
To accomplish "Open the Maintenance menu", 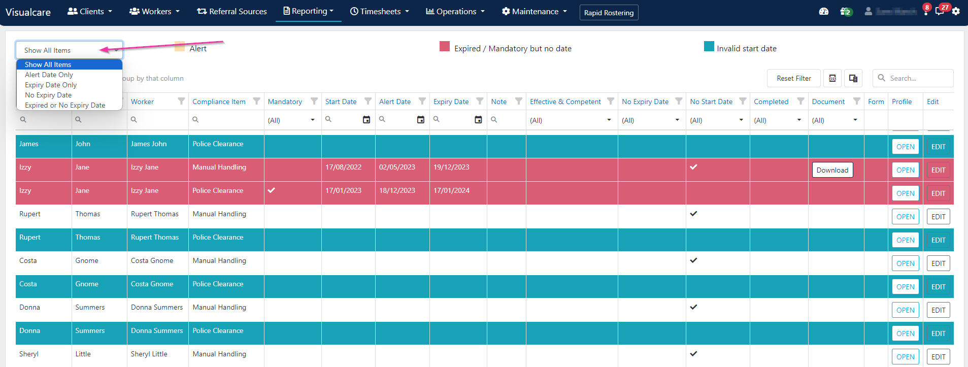I will 535,11.
